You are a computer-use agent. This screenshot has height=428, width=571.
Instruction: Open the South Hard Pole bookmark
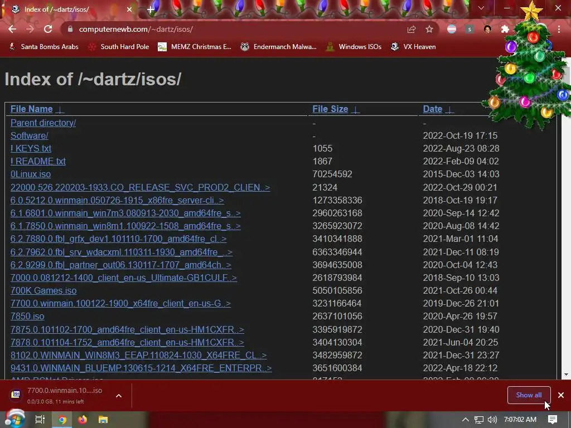(x=119, y=47)
